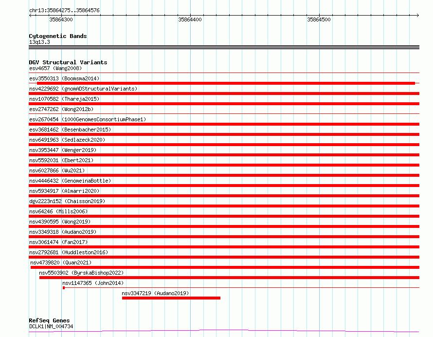
Task: Open nsv5503902 (ByrskaBishop2022) label
Action: pos(81,273)
